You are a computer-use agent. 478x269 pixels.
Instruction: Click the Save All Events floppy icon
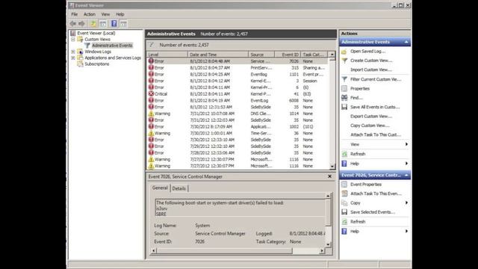coord(344,107)
